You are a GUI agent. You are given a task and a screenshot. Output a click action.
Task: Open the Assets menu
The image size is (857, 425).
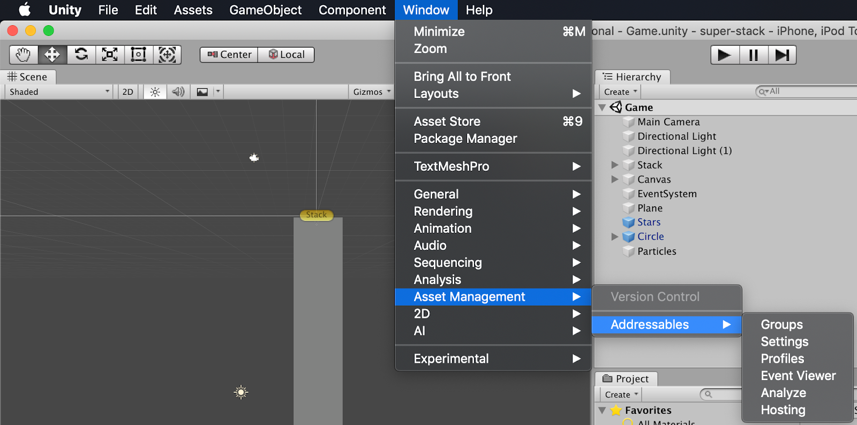point(193,10)
